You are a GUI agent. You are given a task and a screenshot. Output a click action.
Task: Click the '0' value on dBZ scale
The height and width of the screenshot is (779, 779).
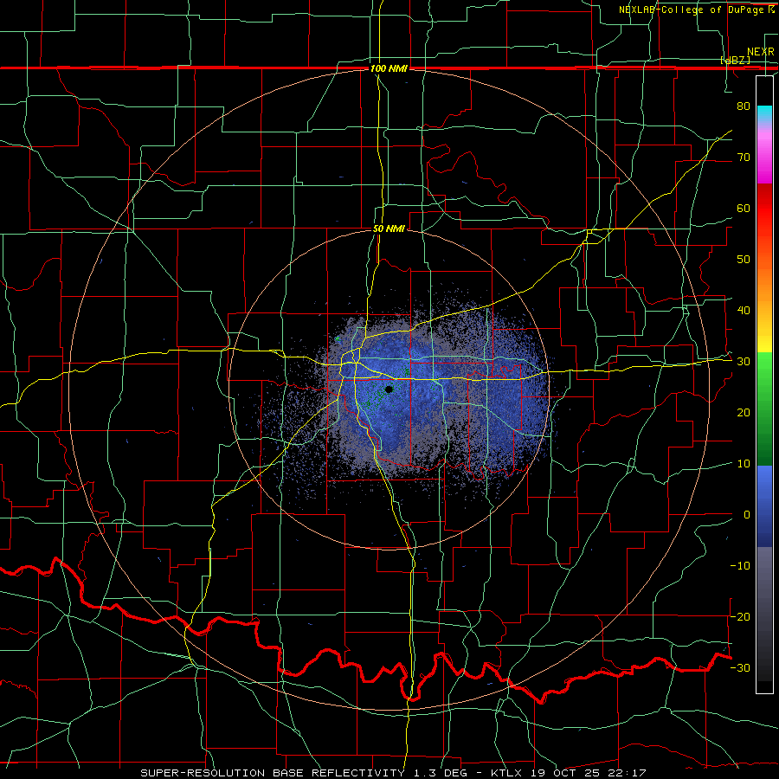click(747, 515)
